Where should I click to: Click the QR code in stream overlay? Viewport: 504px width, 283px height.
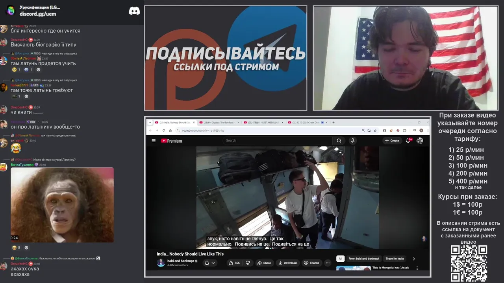click(469, 263)
